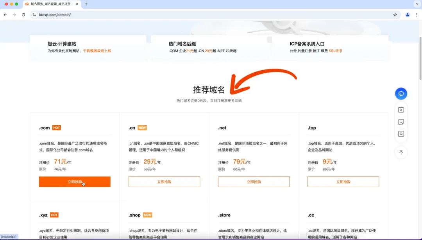
Task: Click 立即抢购 for .top domain
Action: coord(343,182)
